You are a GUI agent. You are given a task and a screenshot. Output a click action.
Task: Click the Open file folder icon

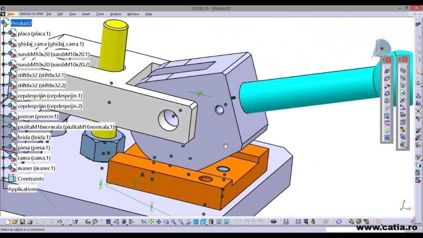pos(15,222)
